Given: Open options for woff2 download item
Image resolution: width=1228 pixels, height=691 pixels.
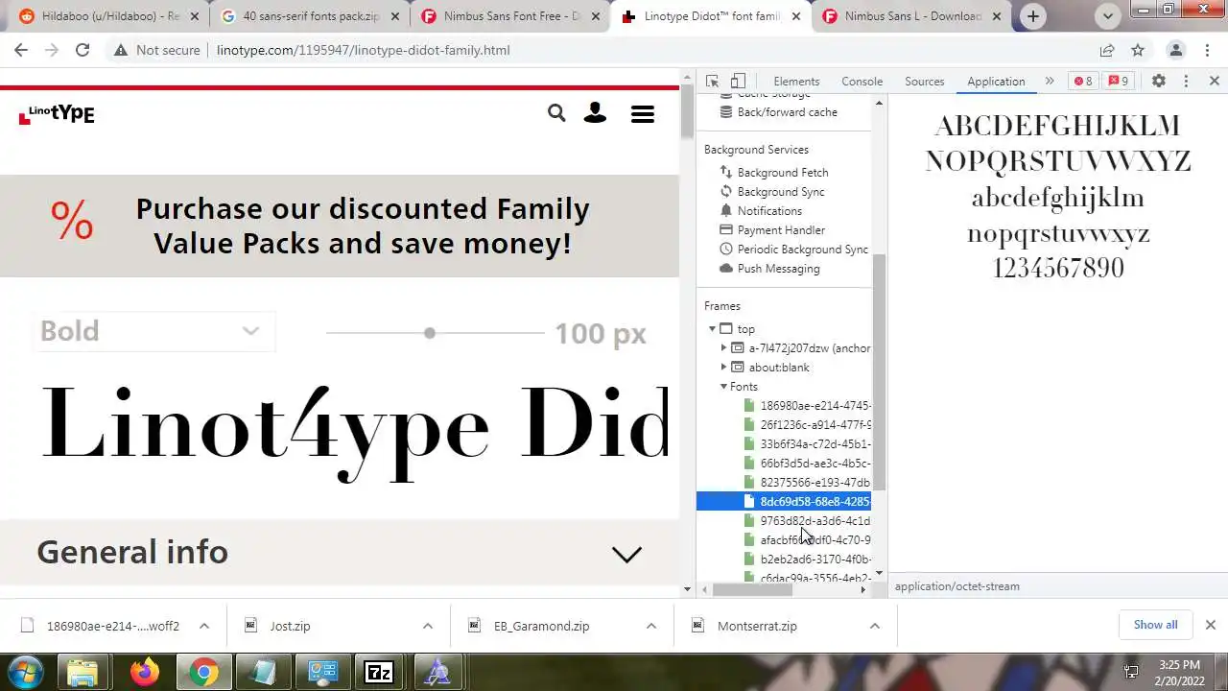Looking at the screenshot, I should click(203, 626).
